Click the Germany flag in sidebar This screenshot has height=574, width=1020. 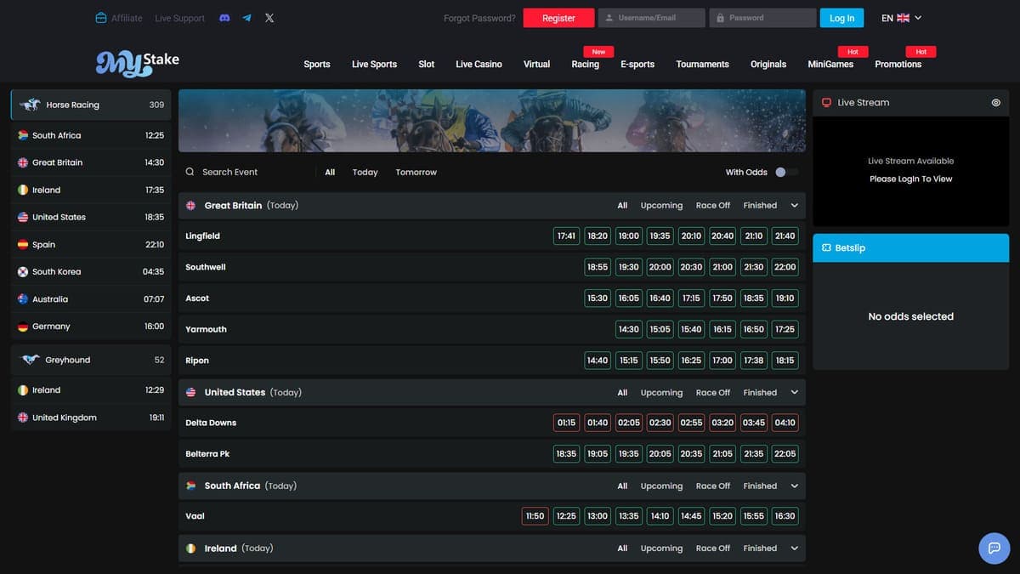[23, 327]
